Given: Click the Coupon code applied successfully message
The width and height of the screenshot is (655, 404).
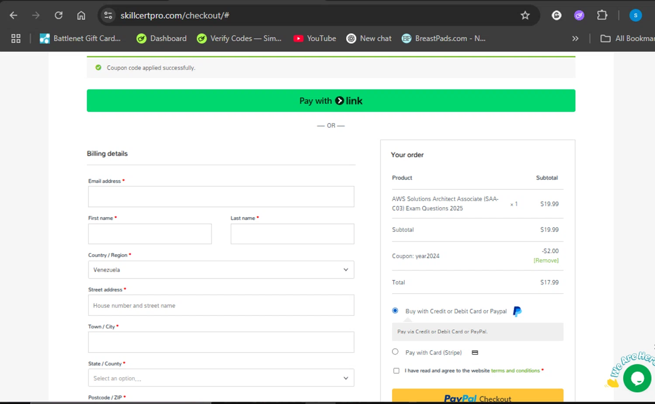Looking at the screenshot, I should pos(151,68).
